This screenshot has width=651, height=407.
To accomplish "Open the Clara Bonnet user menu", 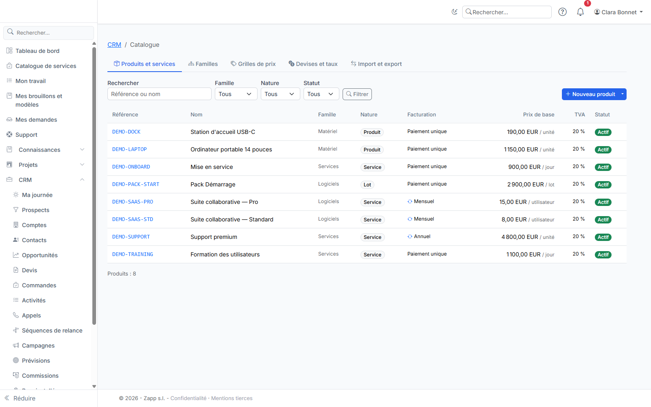I will tap(618, 12).
